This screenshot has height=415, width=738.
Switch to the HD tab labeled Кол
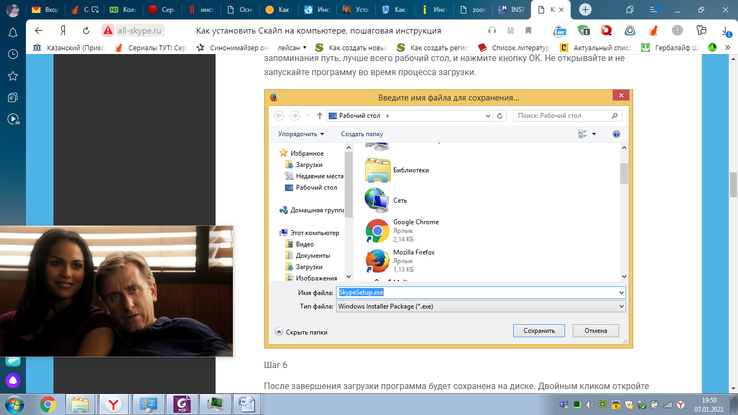pyautogui.click(x=122, y=10)
